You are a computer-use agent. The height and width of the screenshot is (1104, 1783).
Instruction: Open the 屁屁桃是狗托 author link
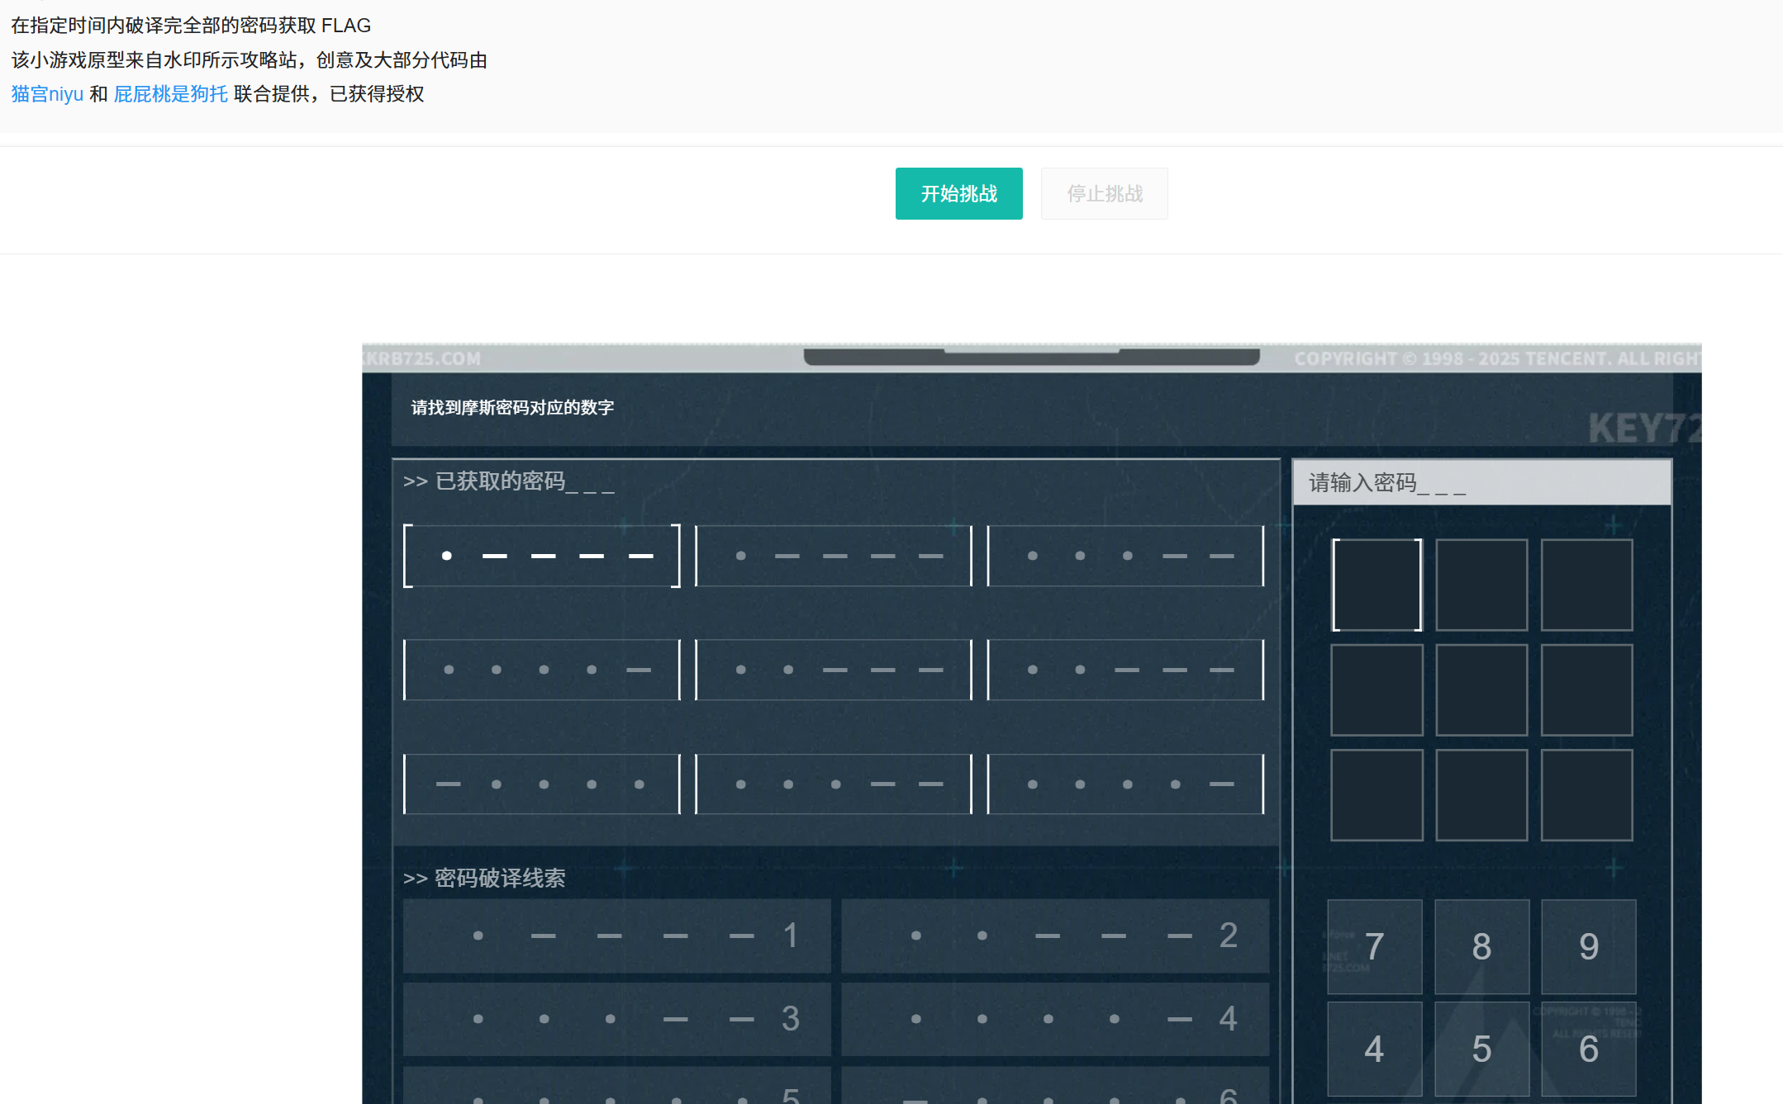click(x=170, y=94)
